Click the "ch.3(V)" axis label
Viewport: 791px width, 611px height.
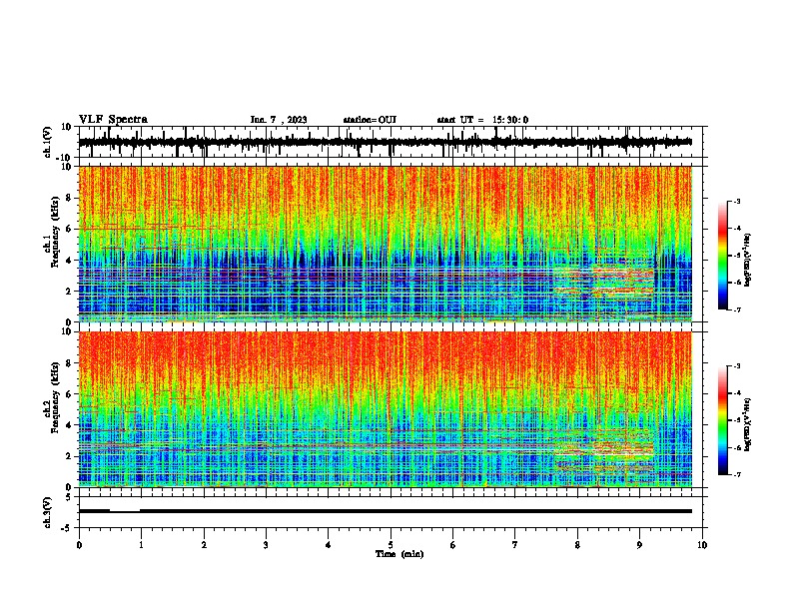click(x=48, y=512)
